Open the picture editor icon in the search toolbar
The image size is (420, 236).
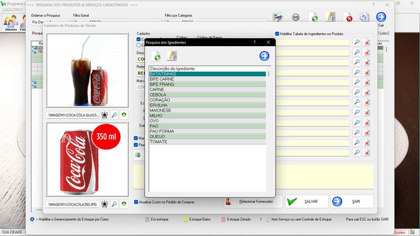278,17
